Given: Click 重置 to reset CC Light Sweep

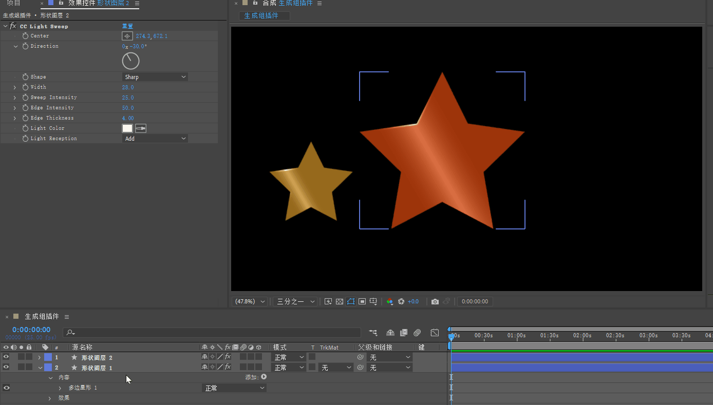Looking at the screenshot, I should click(127, 26).
